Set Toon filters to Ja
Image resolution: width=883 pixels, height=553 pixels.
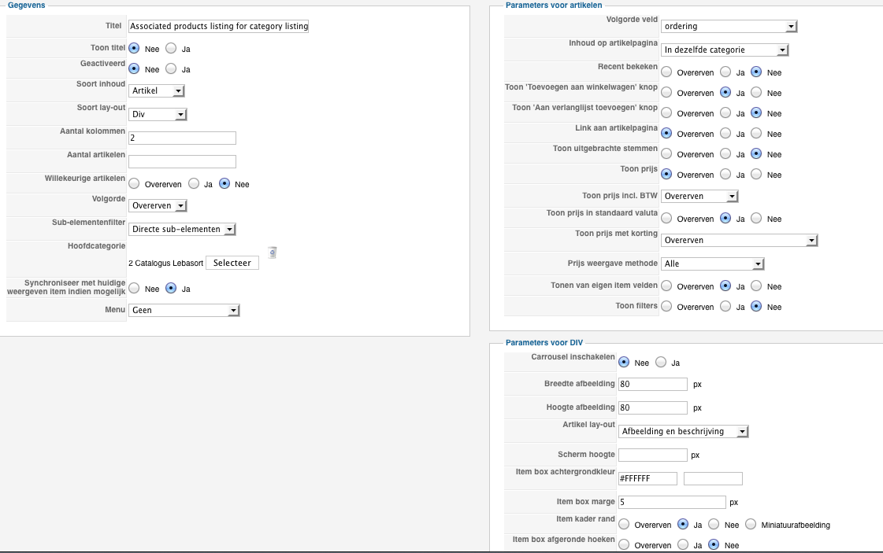pos(724,307)
